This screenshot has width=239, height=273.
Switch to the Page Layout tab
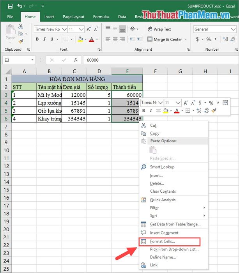coord(73,17)
